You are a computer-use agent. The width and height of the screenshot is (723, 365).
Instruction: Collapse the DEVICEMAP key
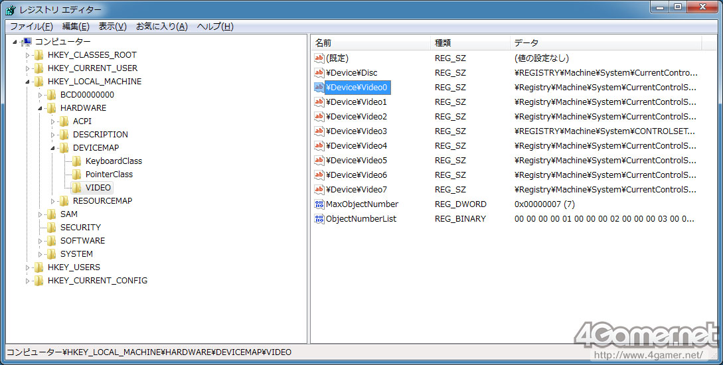tap(52, 149)
